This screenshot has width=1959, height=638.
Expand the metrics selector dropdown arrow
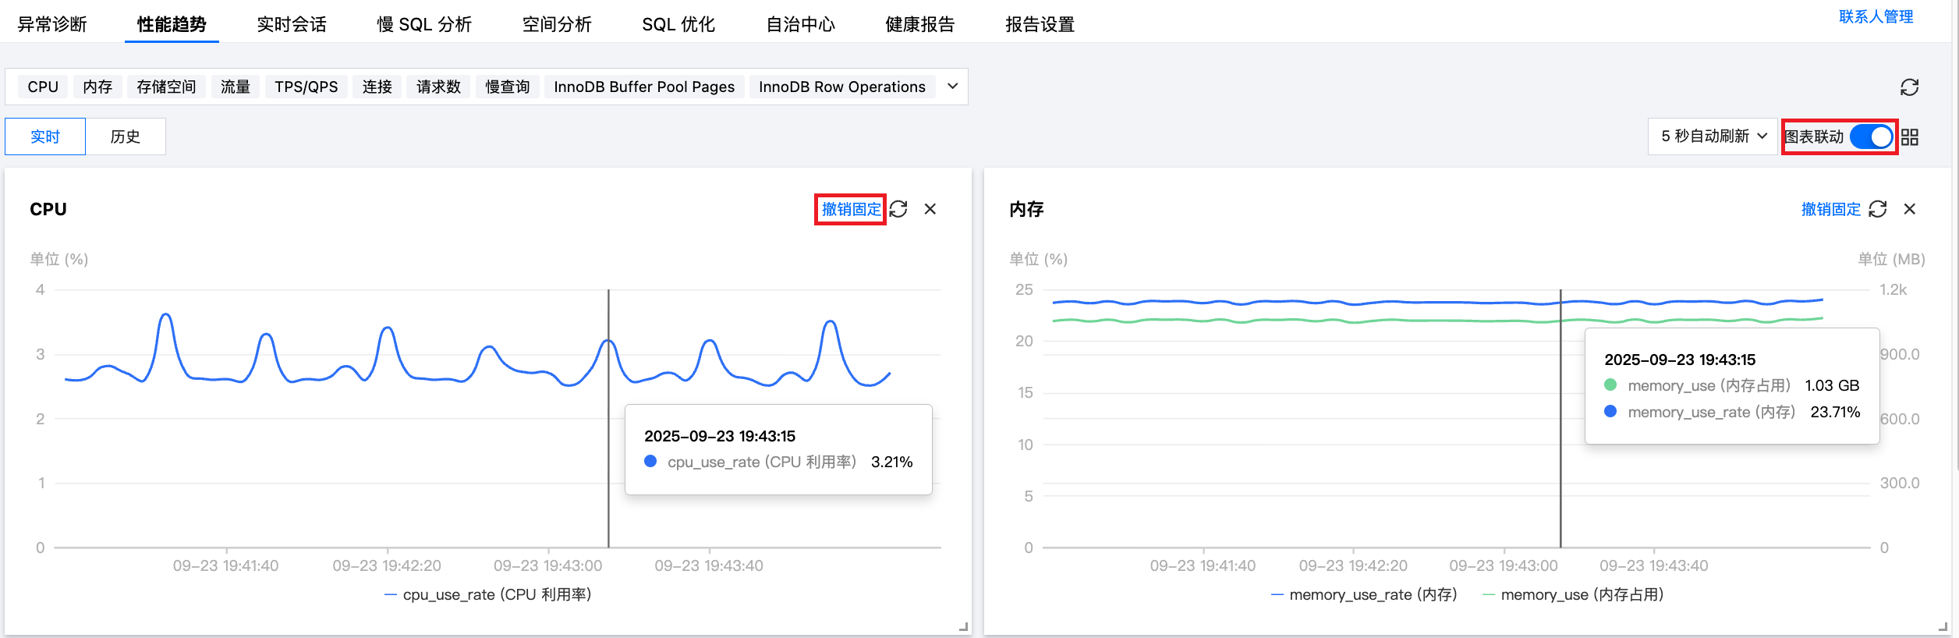click(952, 87)
